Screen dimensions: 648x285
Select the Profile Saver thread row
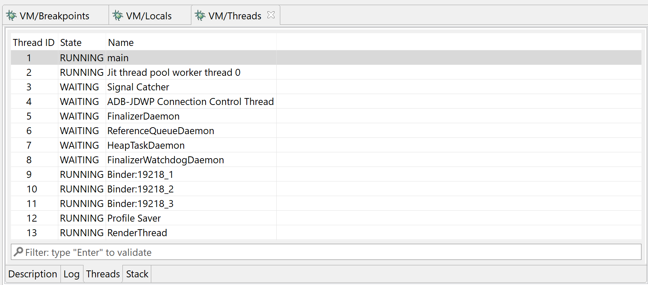click(326, 218)
